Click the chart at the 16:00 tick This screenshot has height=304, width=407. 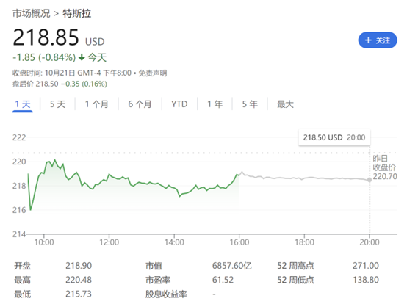point(239,175)
